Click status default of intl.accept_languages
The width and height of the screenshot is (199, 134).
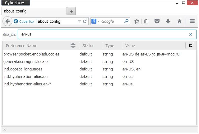(86, 69)
